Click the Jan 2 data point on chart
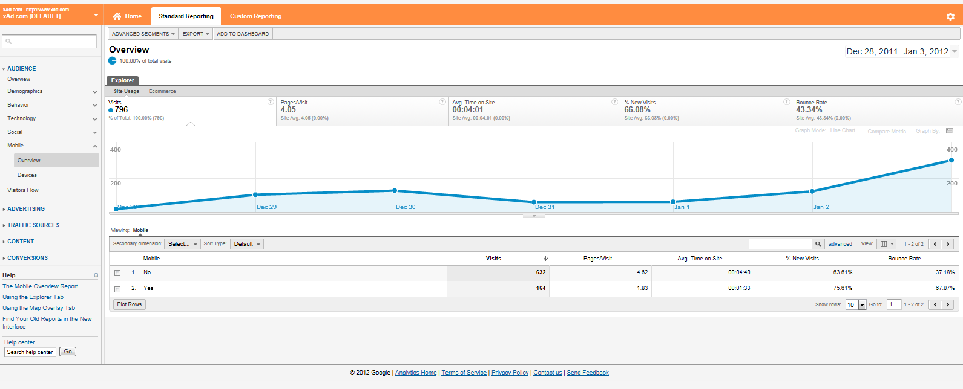963x389 pixels. 812,191
